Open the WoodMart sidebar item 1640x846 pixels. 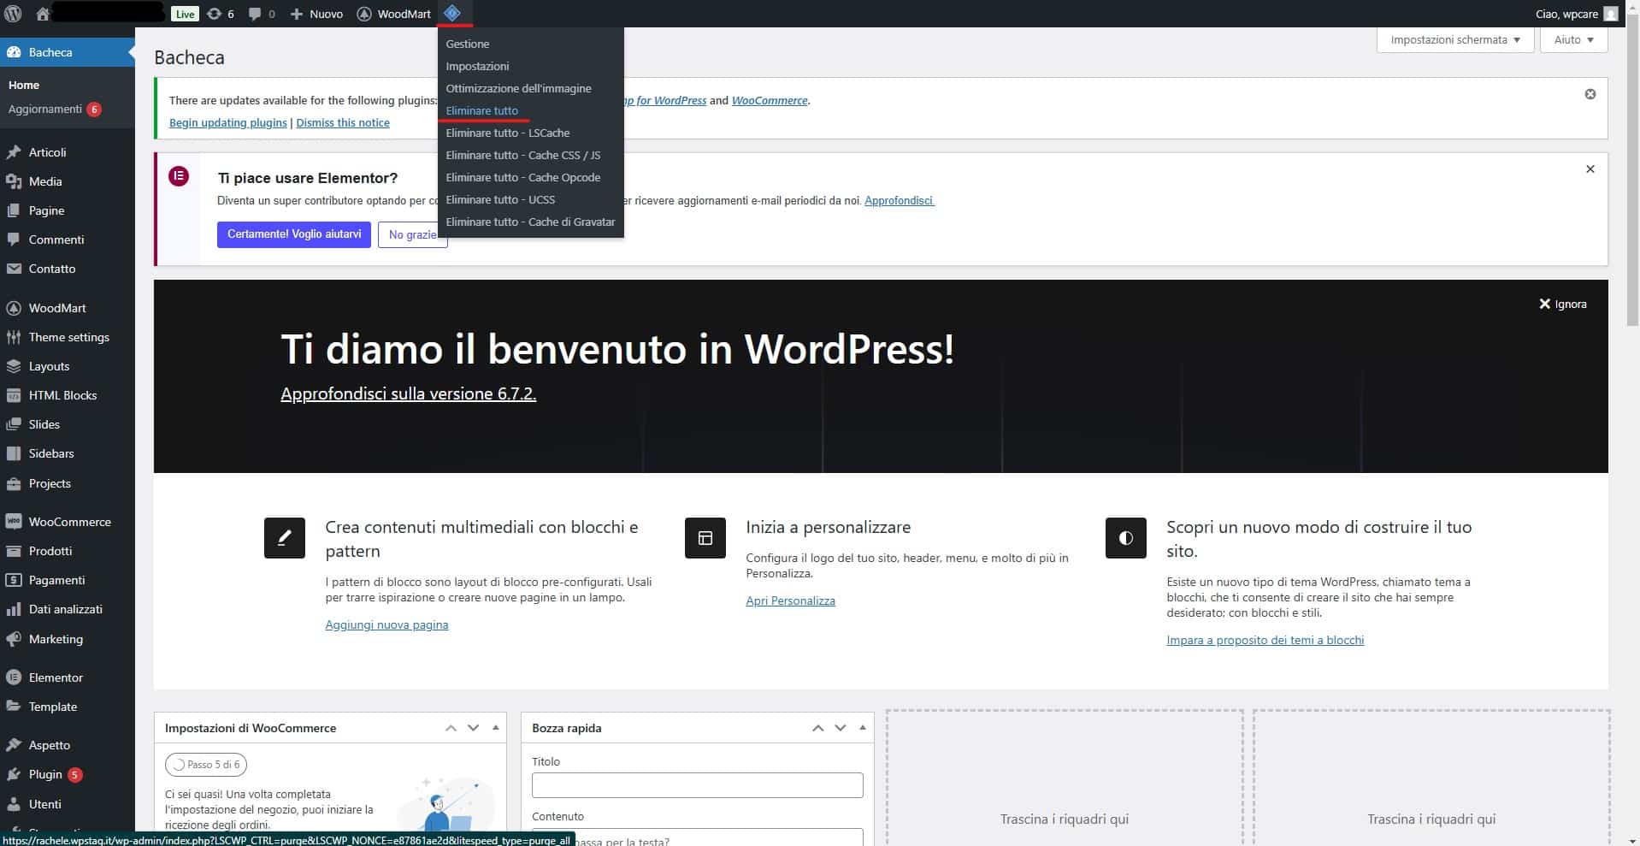(x=68, y=308)
